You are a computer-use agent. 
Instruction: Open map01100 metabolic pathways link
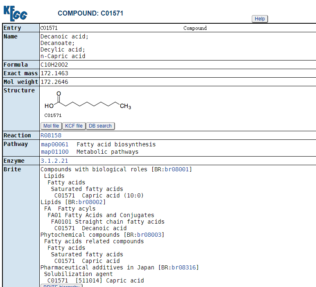coord(55,152)
